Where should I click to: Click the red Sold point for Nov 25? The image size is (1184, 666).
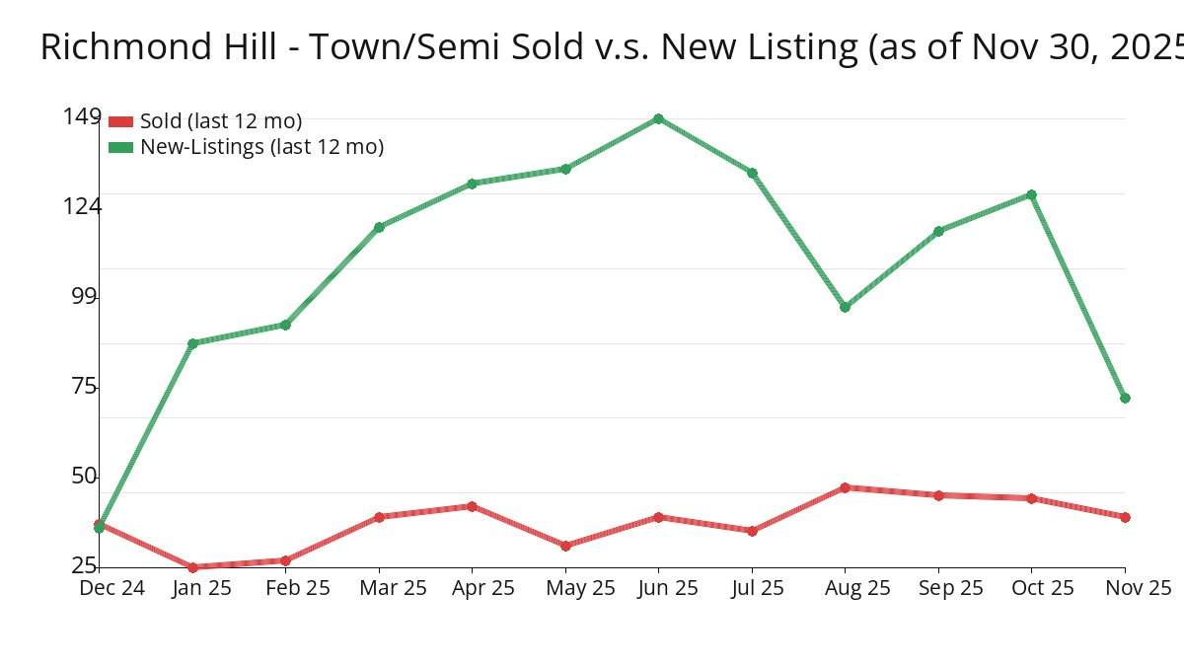click(x=1125, y=517)
